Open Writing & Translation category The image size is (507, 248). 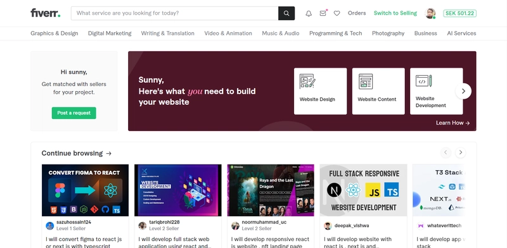coord(167,34)
